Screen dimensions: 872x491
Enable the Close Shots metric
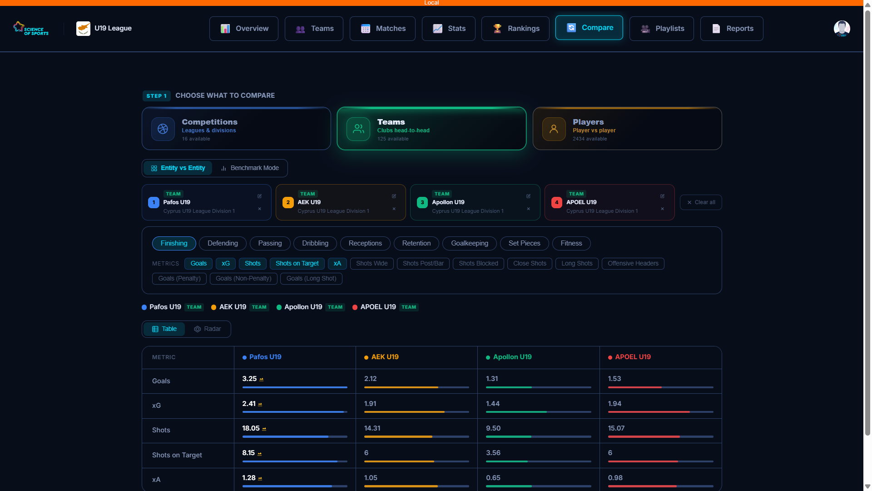coord(530,264)
